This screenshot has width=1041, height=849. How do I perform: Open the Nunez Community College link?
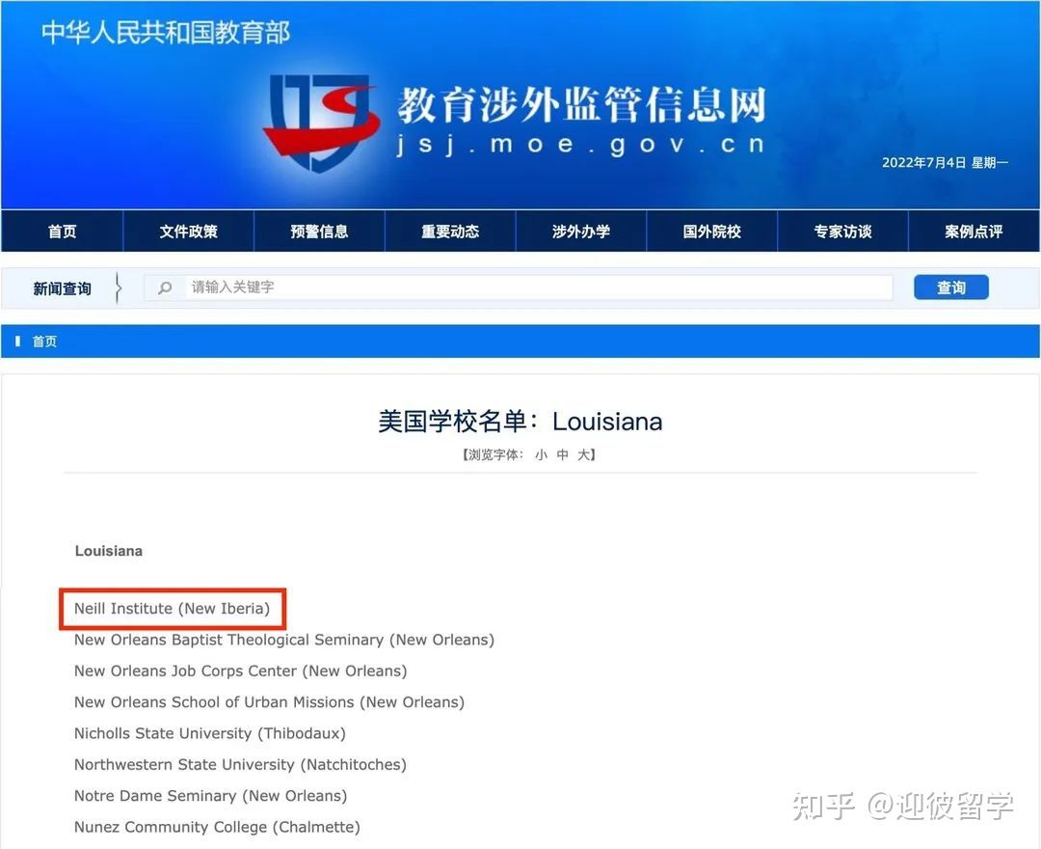pyautogui.click(x=216, y=827)
